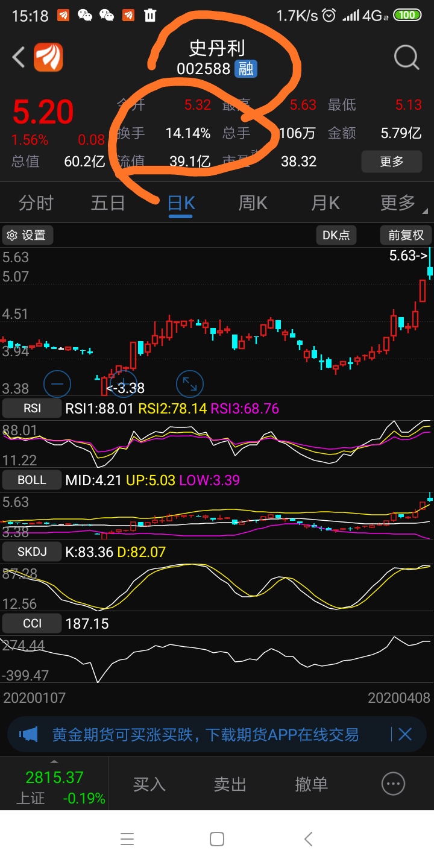This screenshot has height=868, width=434.
Task: Tap Android home square button
Action: pos(217,838)
